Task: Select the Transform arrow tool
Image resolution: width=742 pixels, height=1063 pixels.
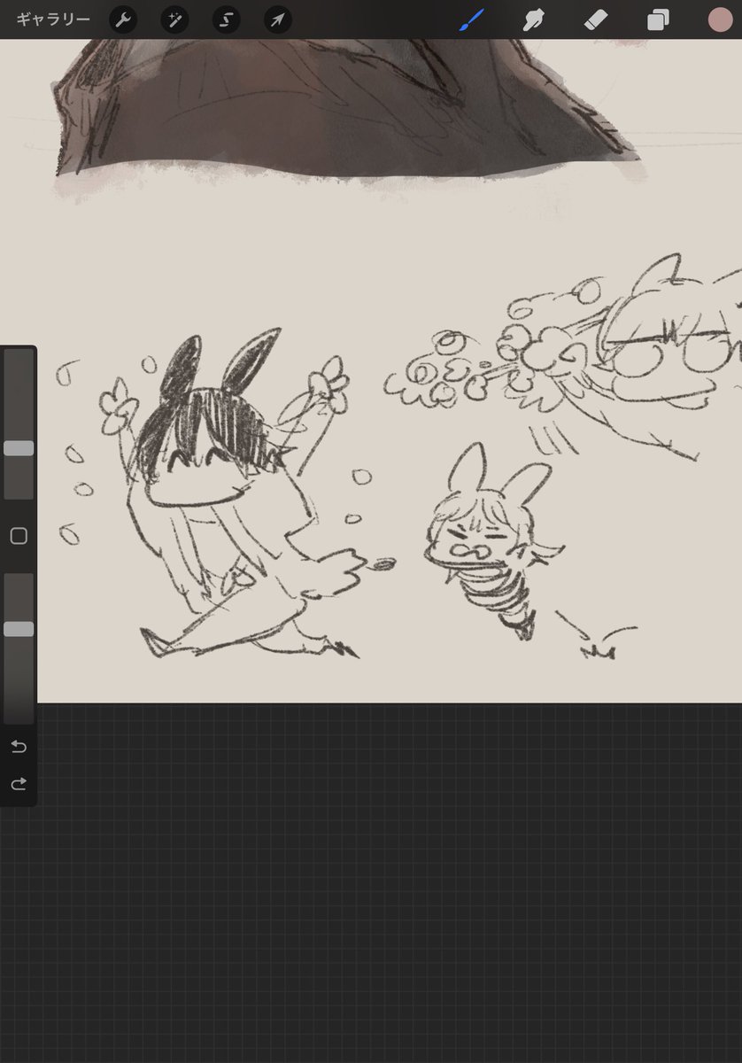Action: (x=278, y=19)
